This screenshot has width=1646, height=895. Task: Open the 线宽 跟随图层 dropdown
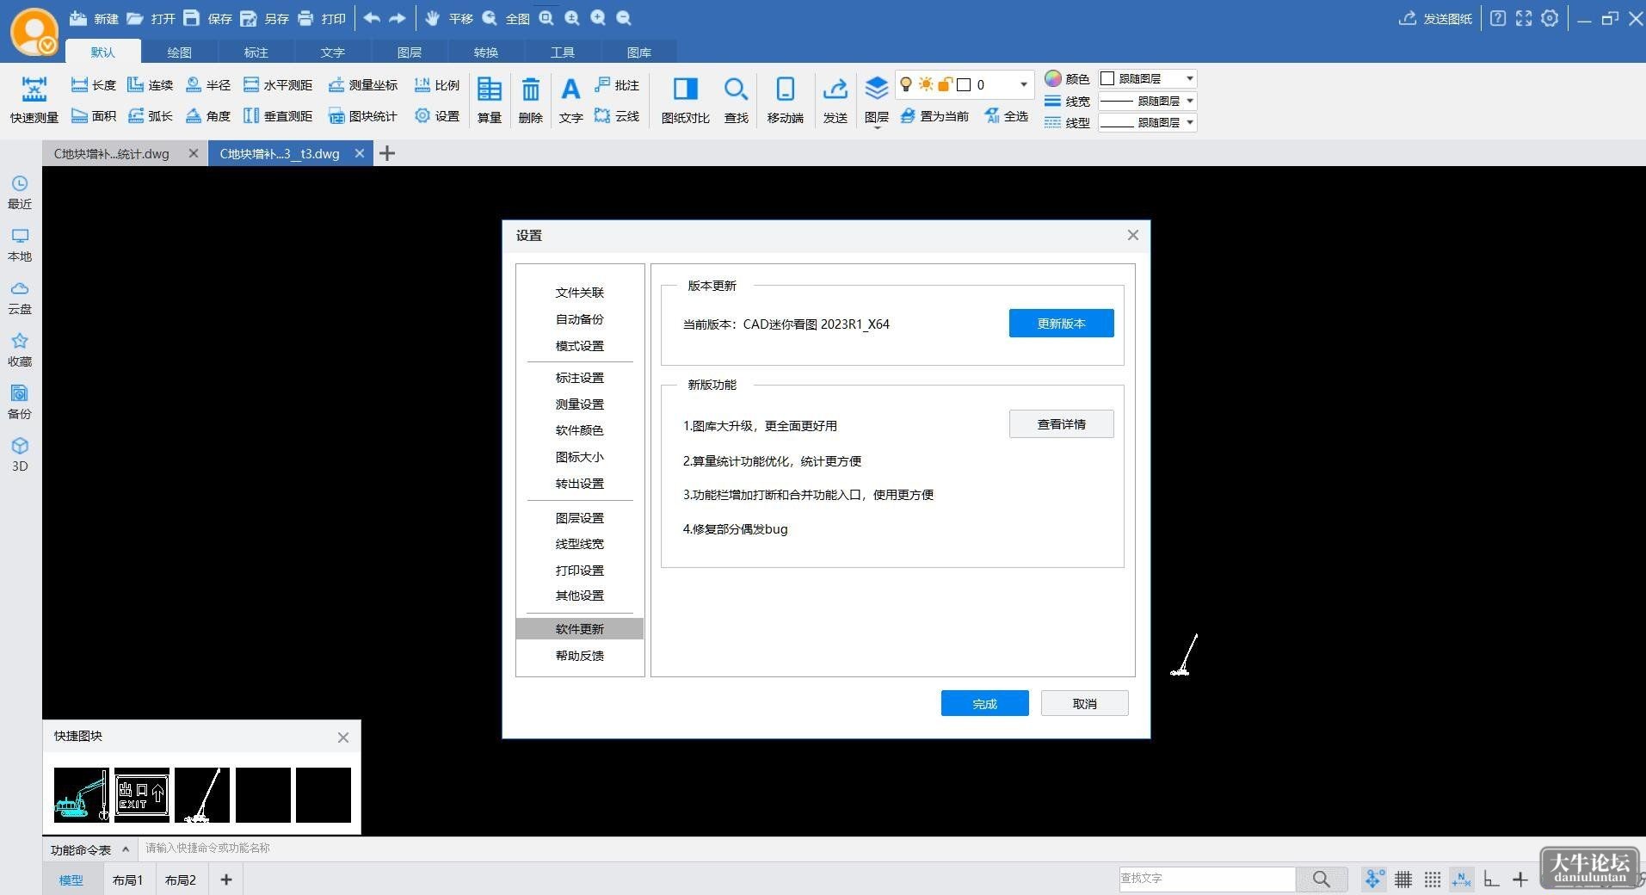(x=1148, y=101)
